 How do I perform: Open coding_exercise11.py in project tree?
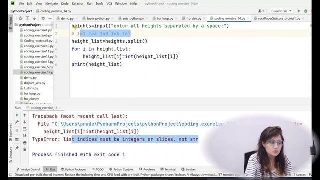coord(39,51)
